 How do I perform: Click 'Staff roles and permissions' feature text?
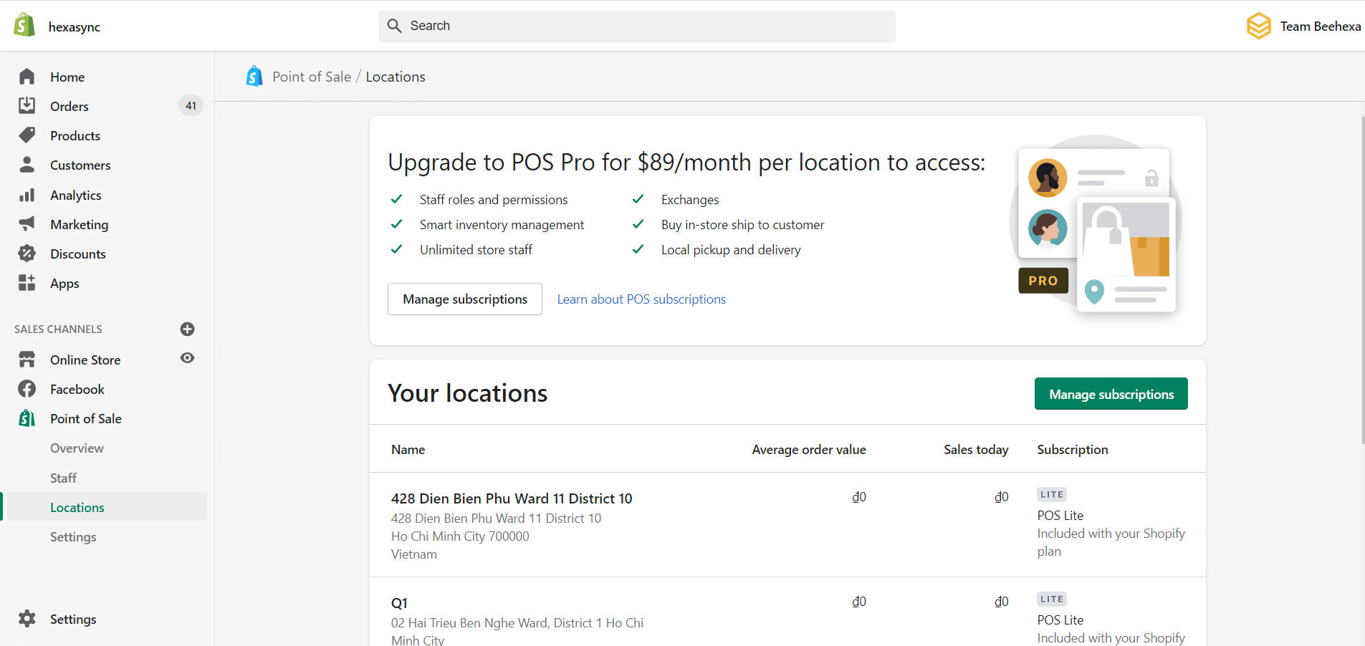pyautogui.click(x=494, y=199)
